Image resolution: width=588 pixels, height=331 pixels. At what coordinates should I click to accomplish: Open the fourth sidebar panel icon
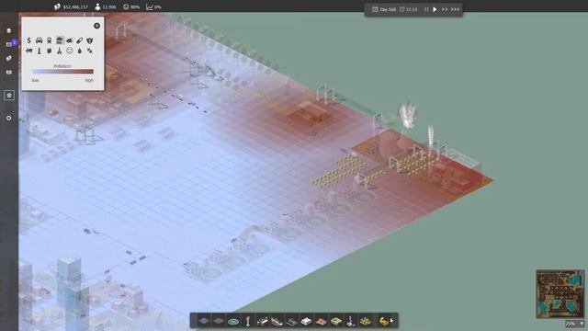click(9, 72)
